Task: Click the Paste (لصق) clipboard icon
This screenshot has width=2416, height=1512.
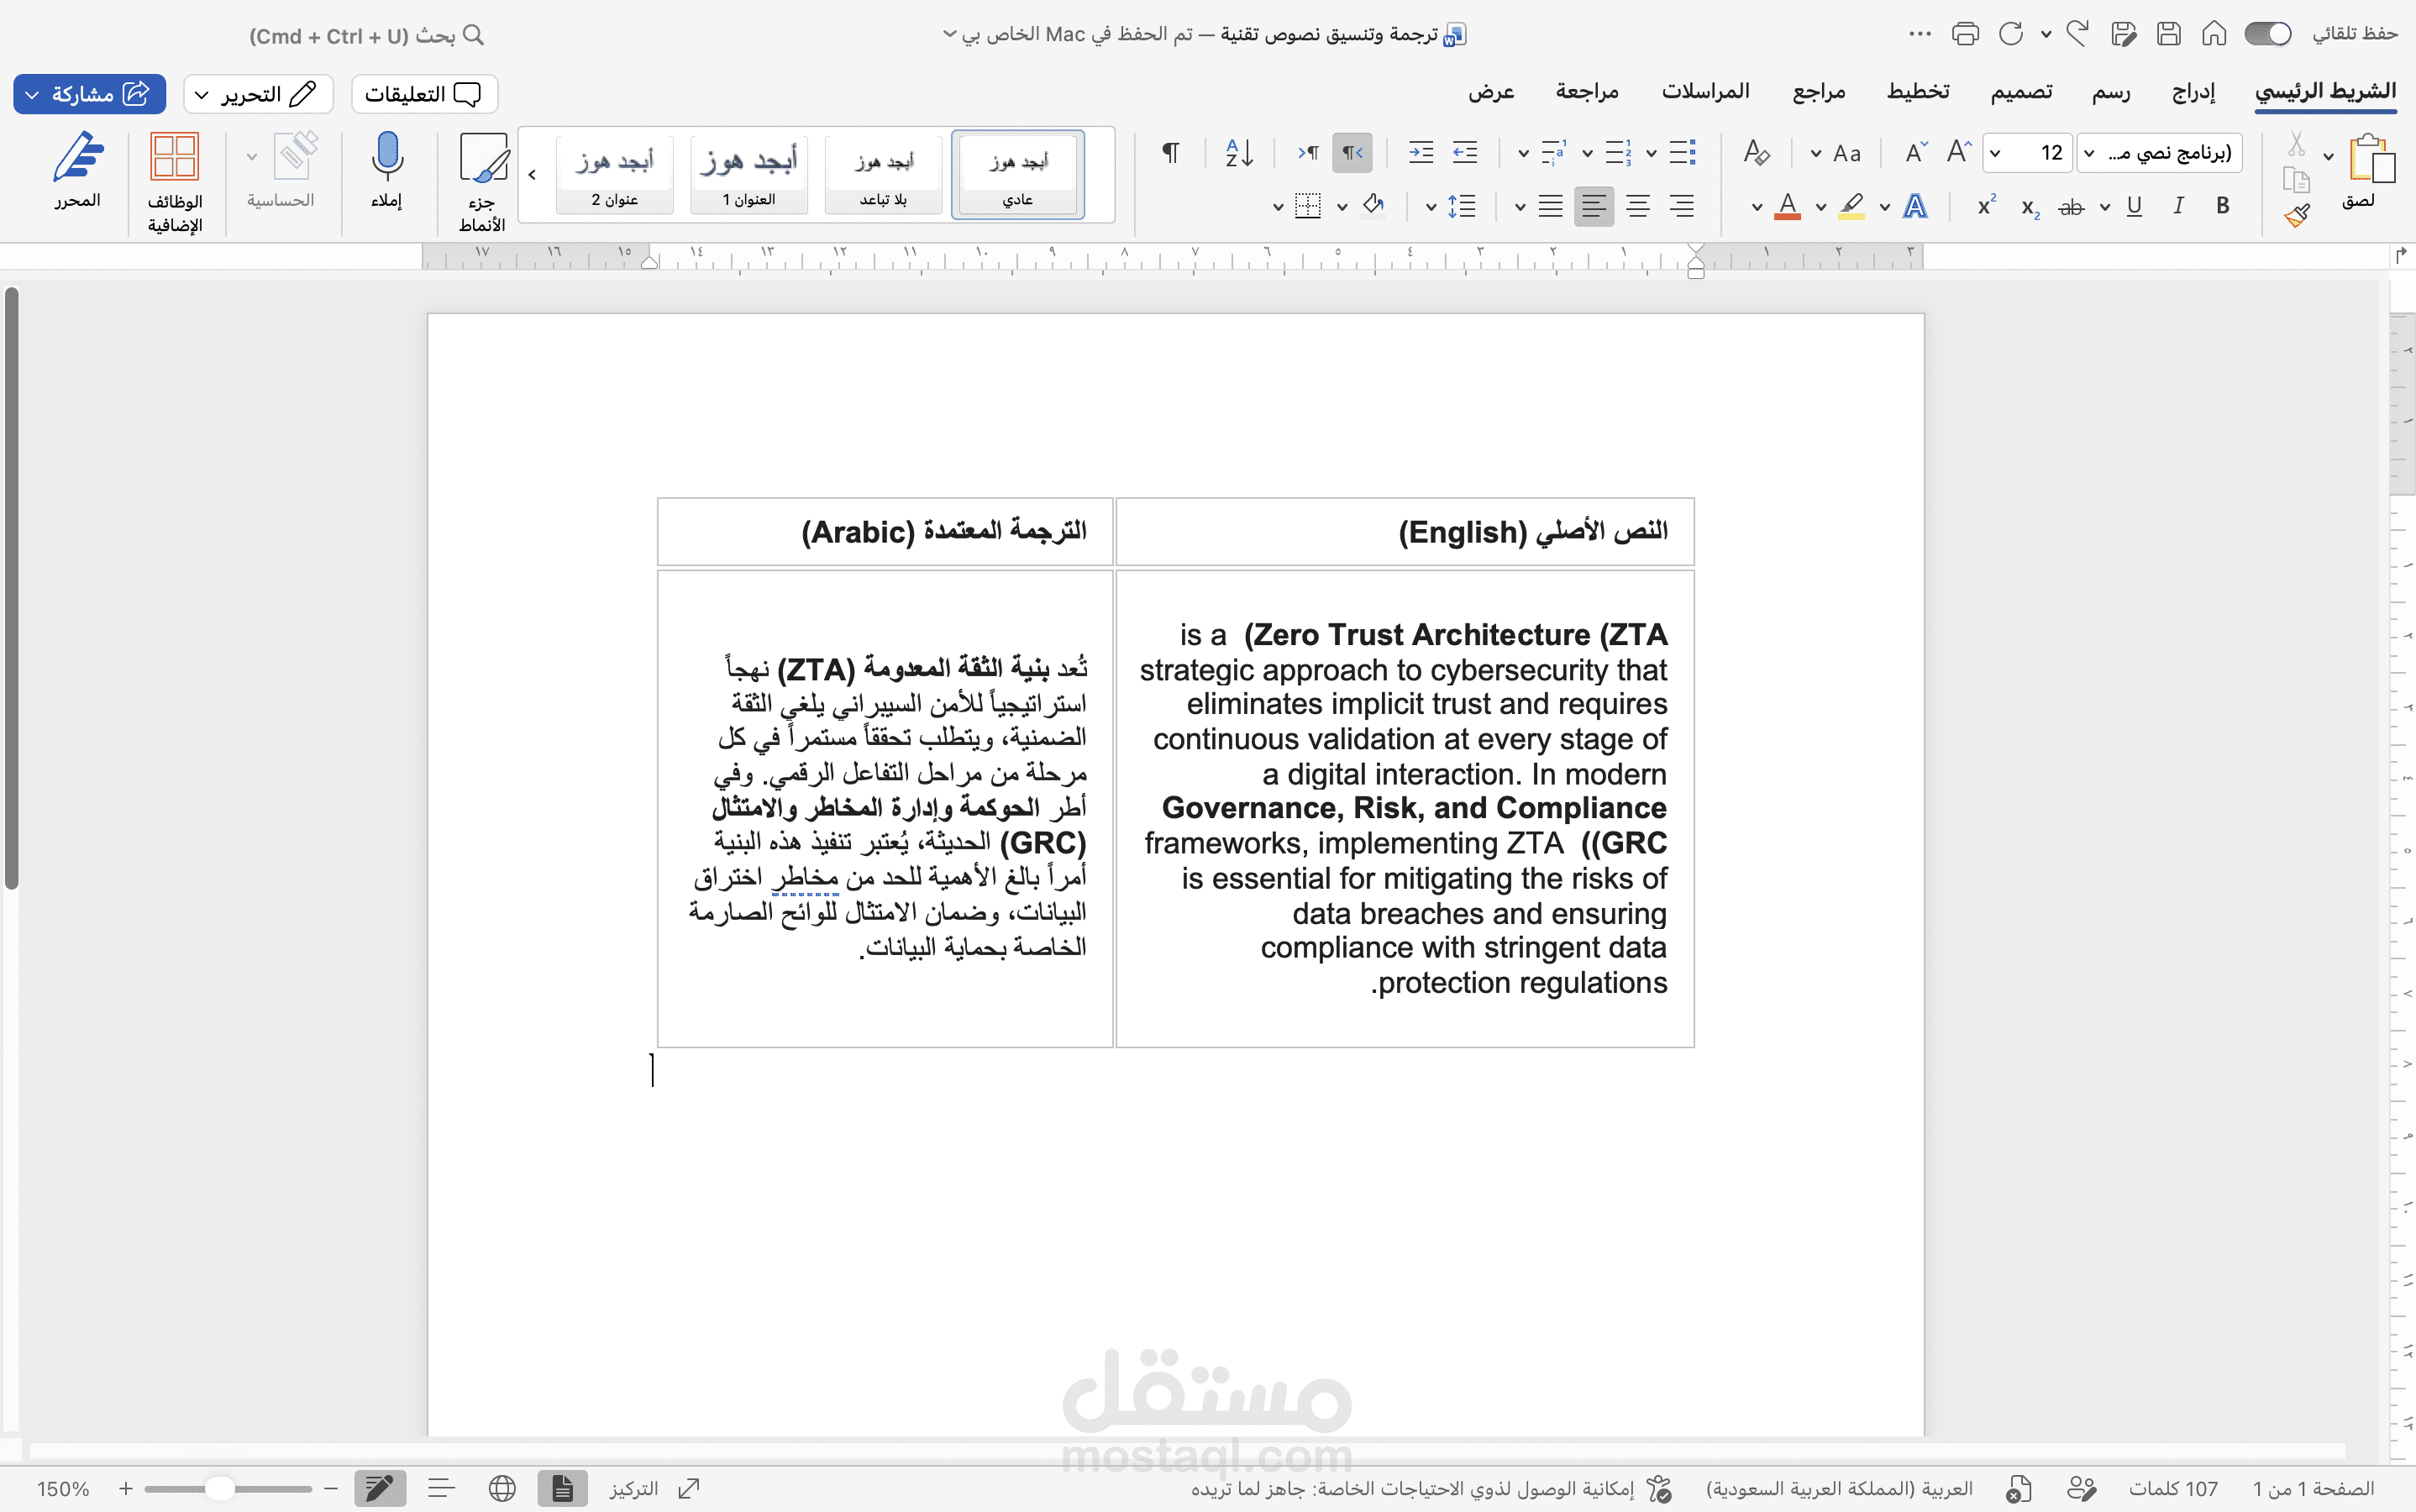Action: (2371, 160)
